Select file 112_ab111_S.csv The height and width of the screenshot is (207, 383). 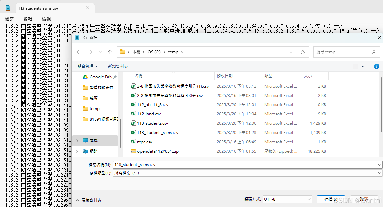pyautogui.click(x=153, y=105)
